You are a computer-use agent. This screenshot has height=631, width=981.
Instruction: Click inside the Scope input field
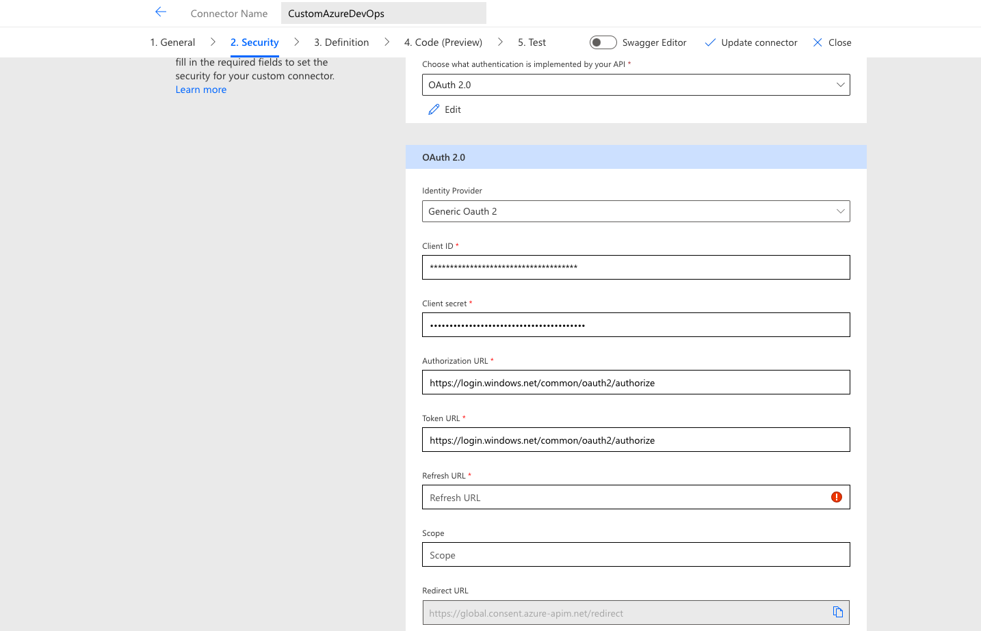[636, 554]
